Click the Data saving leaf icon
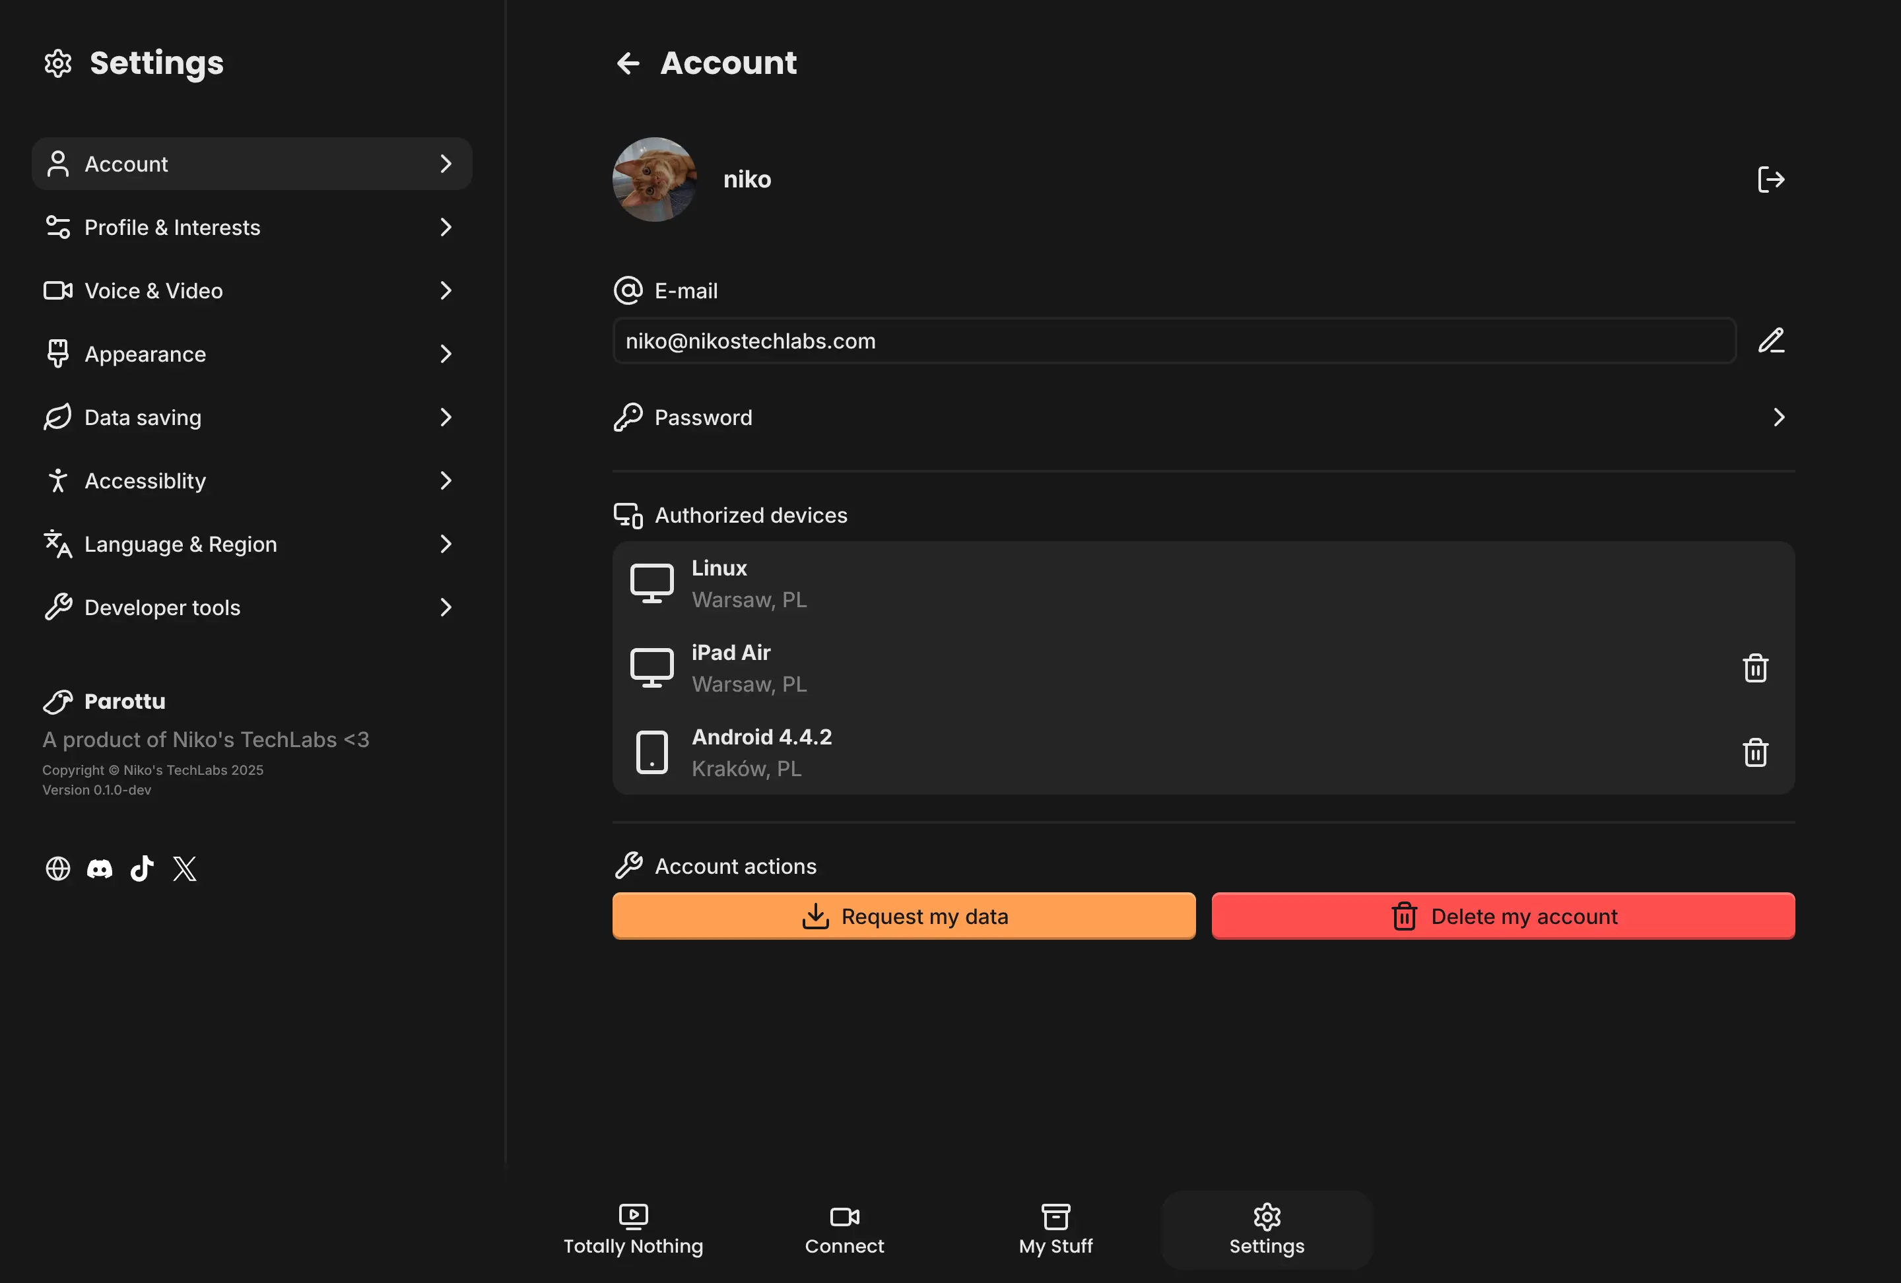1901x1283 pixels. [58, 417]
